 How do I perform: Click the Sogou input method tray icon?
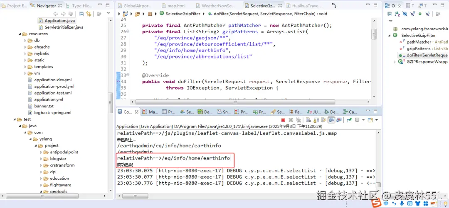point(376,203)
